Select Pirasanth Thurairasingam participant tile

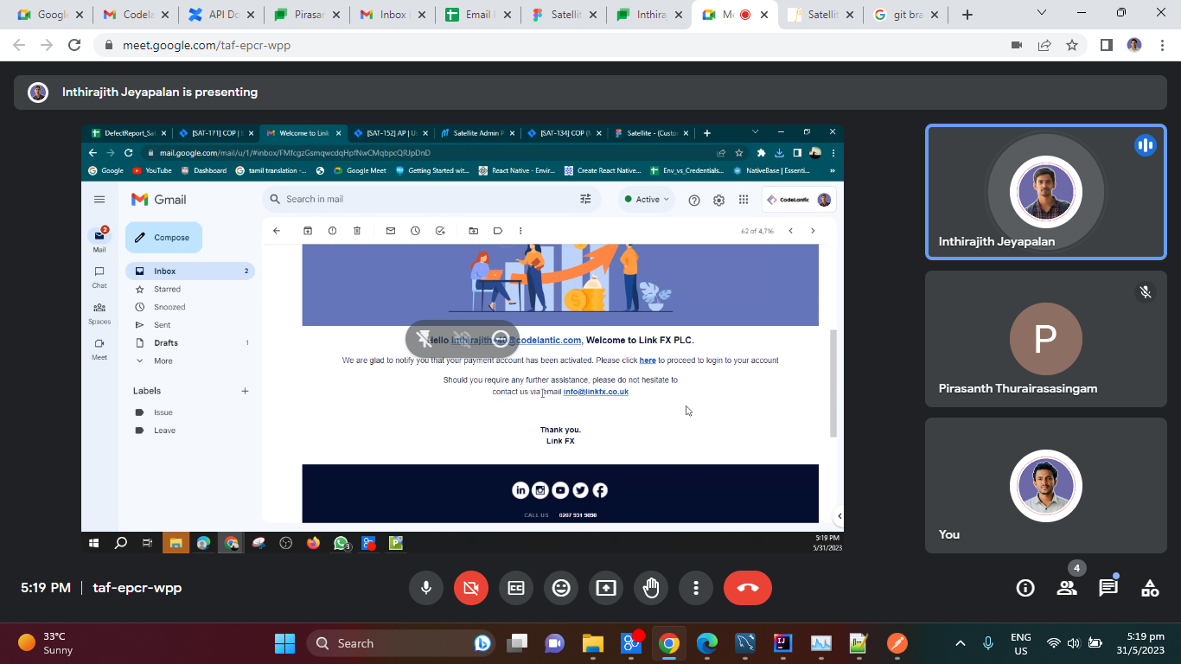click(1046, 339)
